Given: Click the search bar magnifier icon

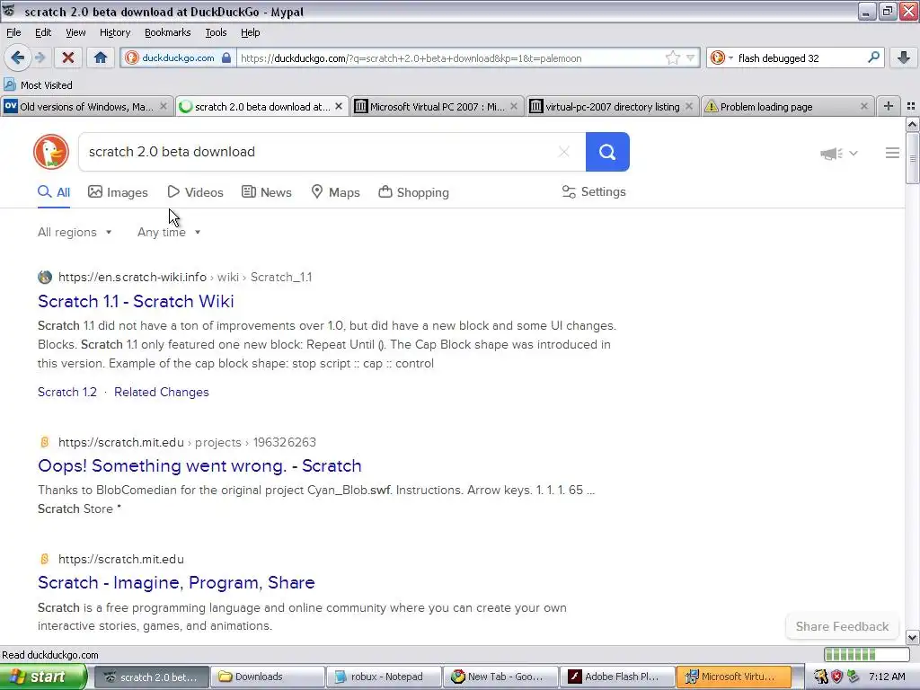Looking at the screenshot, I should pos(873,57).
